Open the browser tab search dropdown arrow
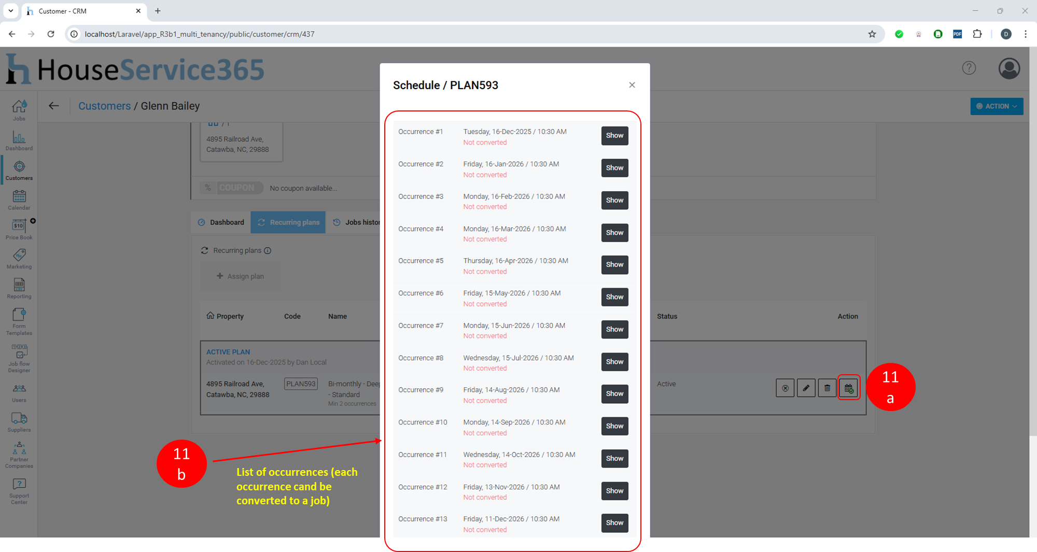This screenshot has height=552, width=1037. pyautogui.click(x=10, y=11)
